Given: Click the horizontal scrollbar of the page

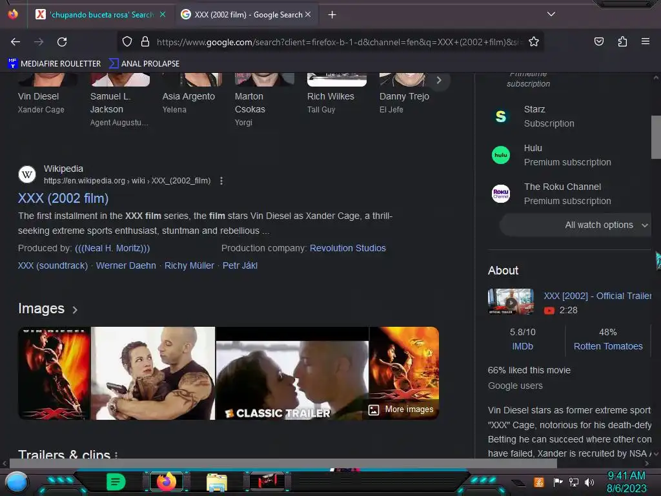Looking at the screenshot, I should point(283,464).
